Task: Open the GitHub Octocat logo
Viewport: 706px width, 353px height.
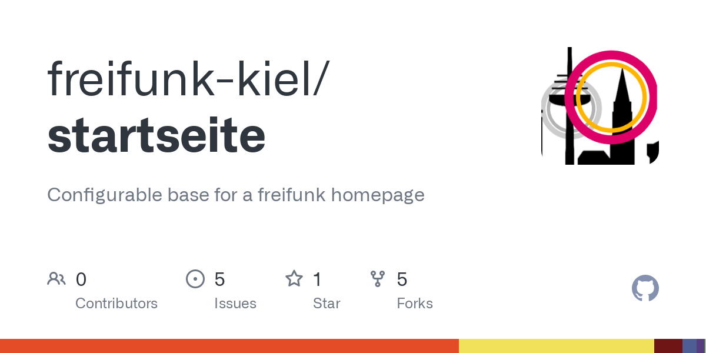Action: pos(645,289)
